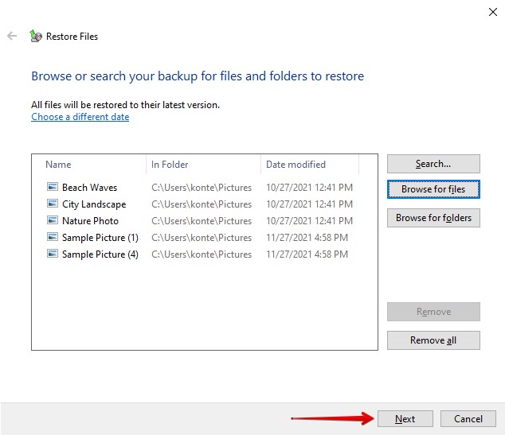Click the folder path of Beach Waves

[202, 188]
